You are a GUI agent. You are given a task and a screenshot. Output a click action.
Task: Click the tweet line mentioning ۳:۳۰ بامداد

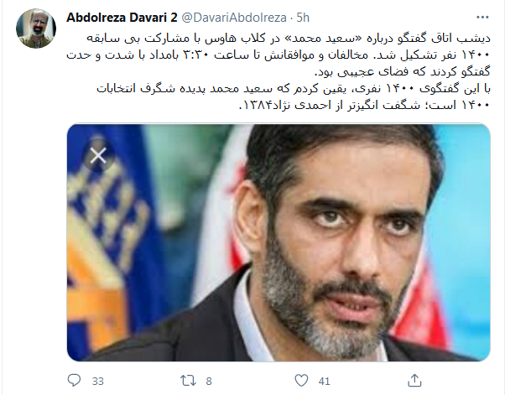click(279, 55)
